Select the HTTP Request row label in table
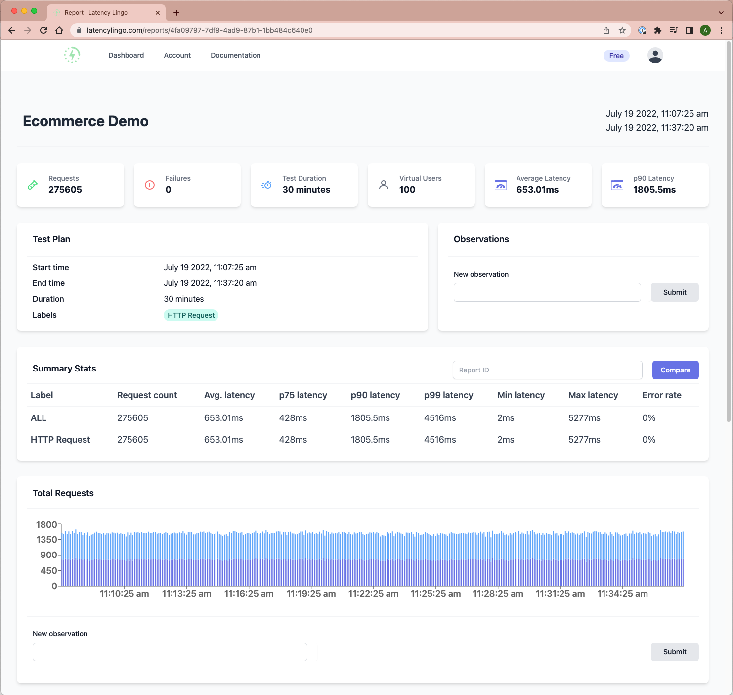This screenshot has height=695, width=733. tap(60, 440)
